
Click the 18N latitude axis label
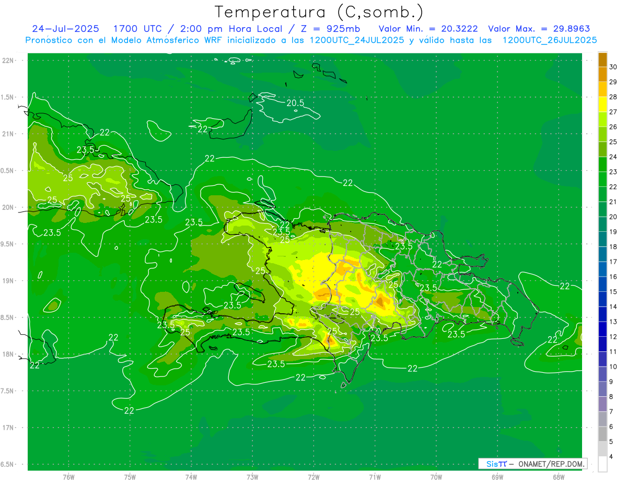click(x=8, y=354)
